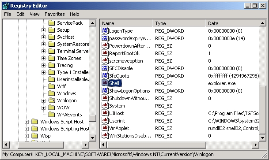Image resolution: width=269 pixels, height=160 pixels.
Task: Click values pane scroll up arrow
Action: [x=263, y=23]
